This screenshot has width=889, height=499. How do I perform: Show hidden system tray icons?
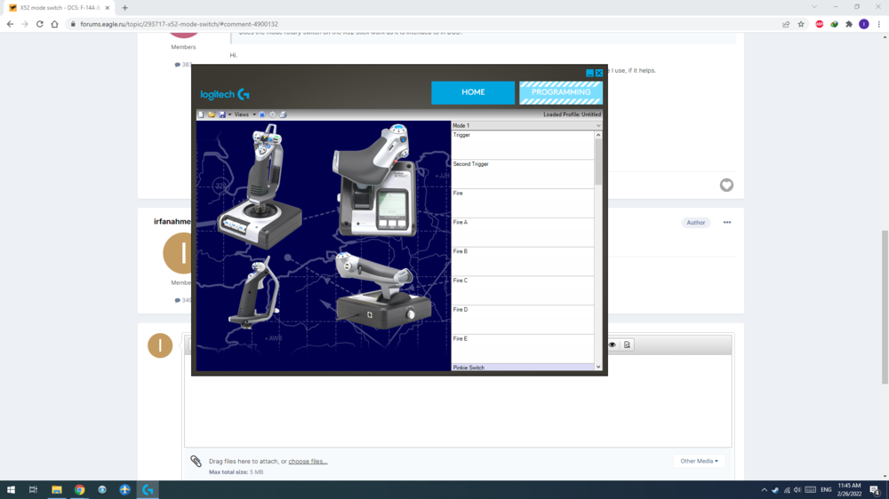[x=764, y=490]
